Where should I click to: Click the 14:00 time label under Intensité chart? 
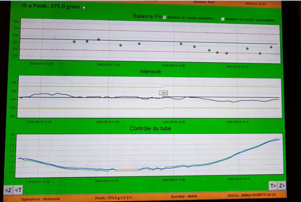[174, 122]
